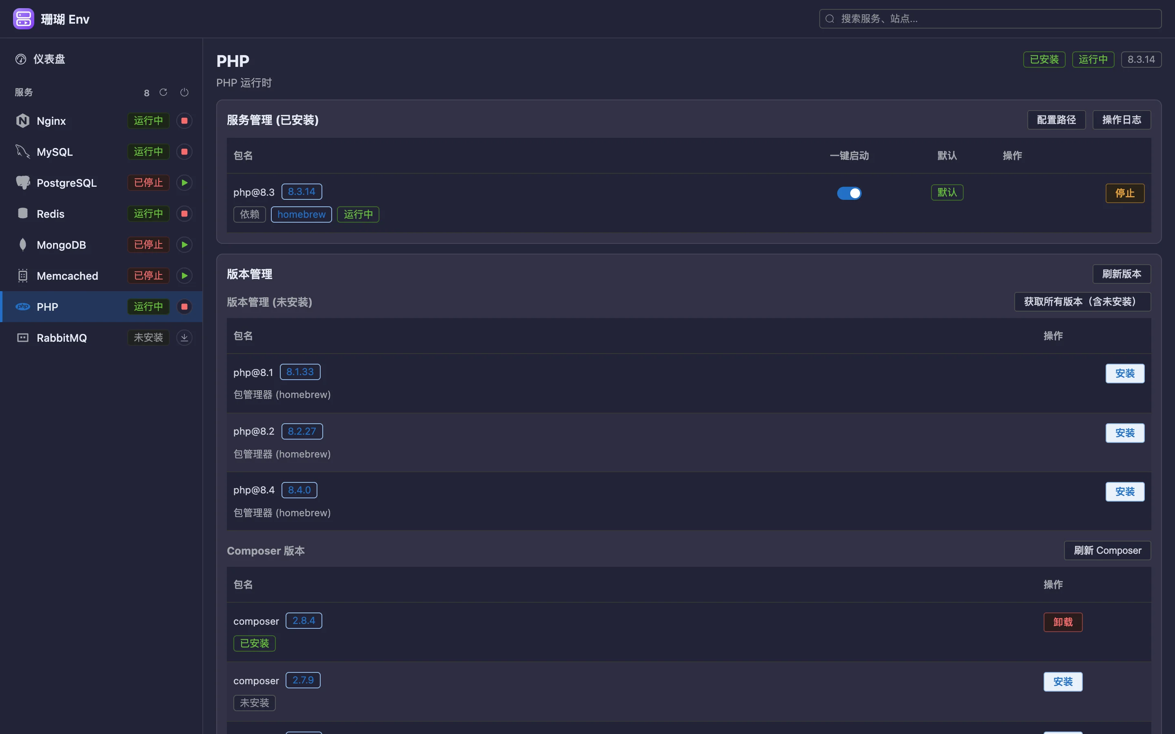The width and height of the screenshot is (1175, 734).
Task: Click the 配置路径 button
Action: click(1056, 120)
